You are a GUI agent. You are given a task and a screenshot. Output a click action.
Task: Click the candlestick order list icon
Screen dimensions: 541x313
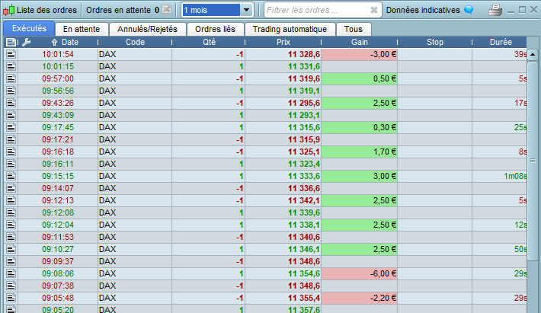(8, 10)
